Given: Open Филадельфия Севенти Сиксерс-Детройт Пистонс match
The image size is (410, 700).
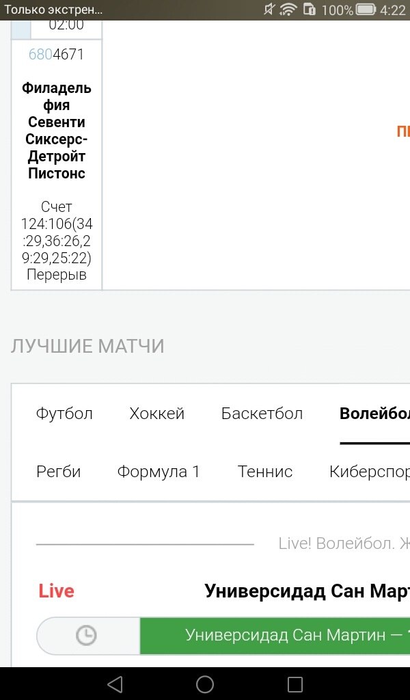Looking at the screenshot, I should (57, 131).
